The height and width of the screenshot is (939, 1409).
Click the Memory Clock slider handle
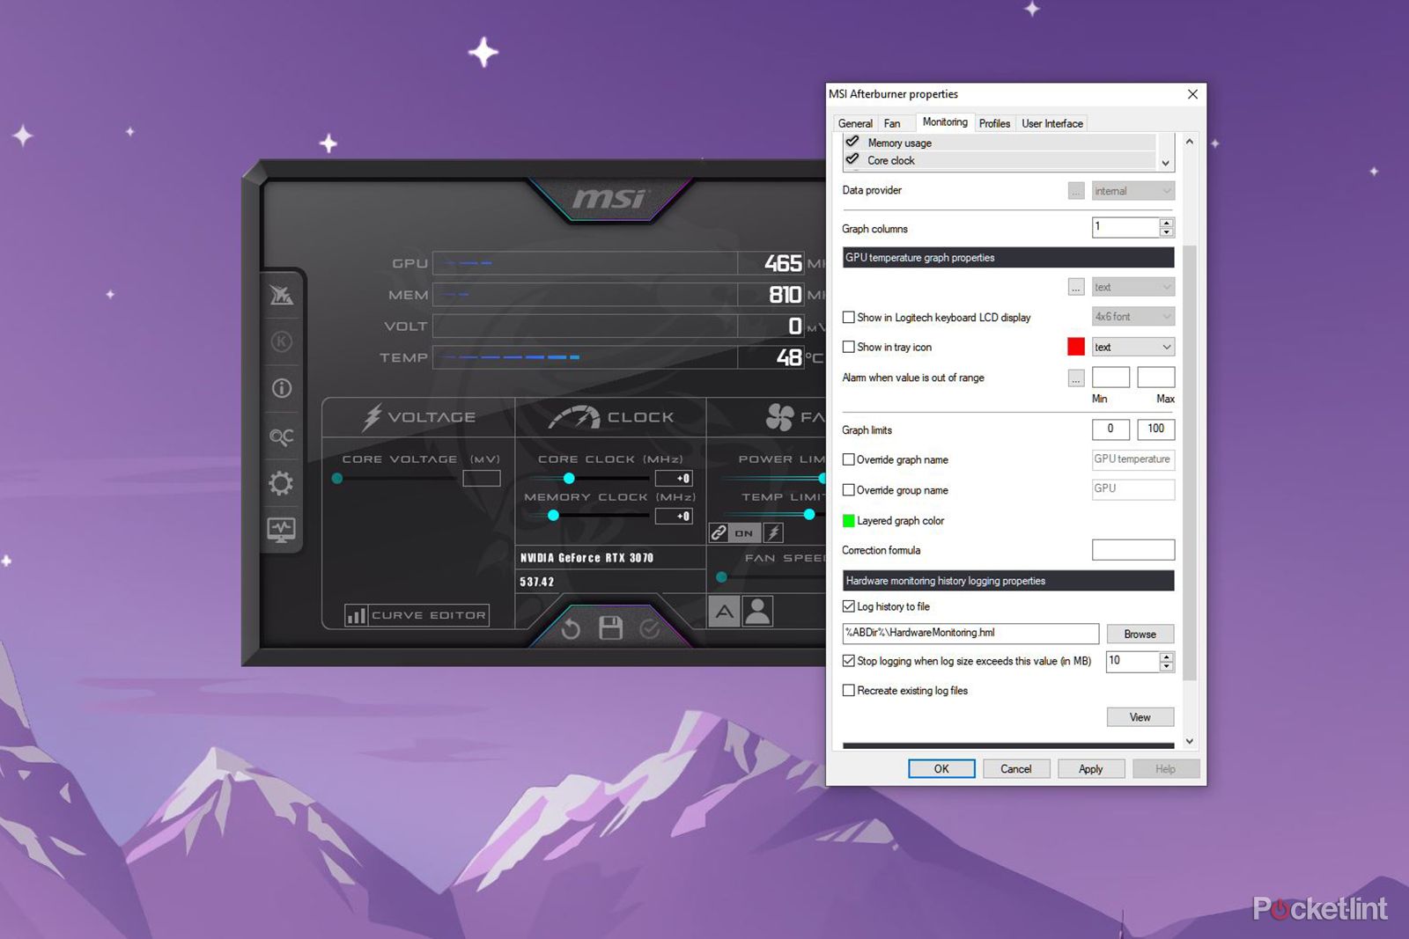point(553,516)
